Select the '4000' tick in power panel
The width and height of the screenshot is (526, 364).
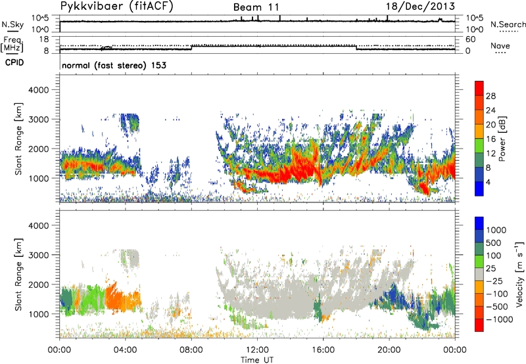(39, 90)
